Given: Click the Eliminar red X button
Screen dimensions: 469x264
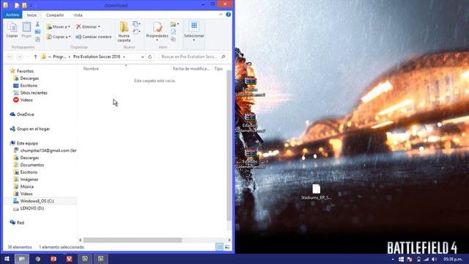Looking at the screenshot, I should (88, 26).
